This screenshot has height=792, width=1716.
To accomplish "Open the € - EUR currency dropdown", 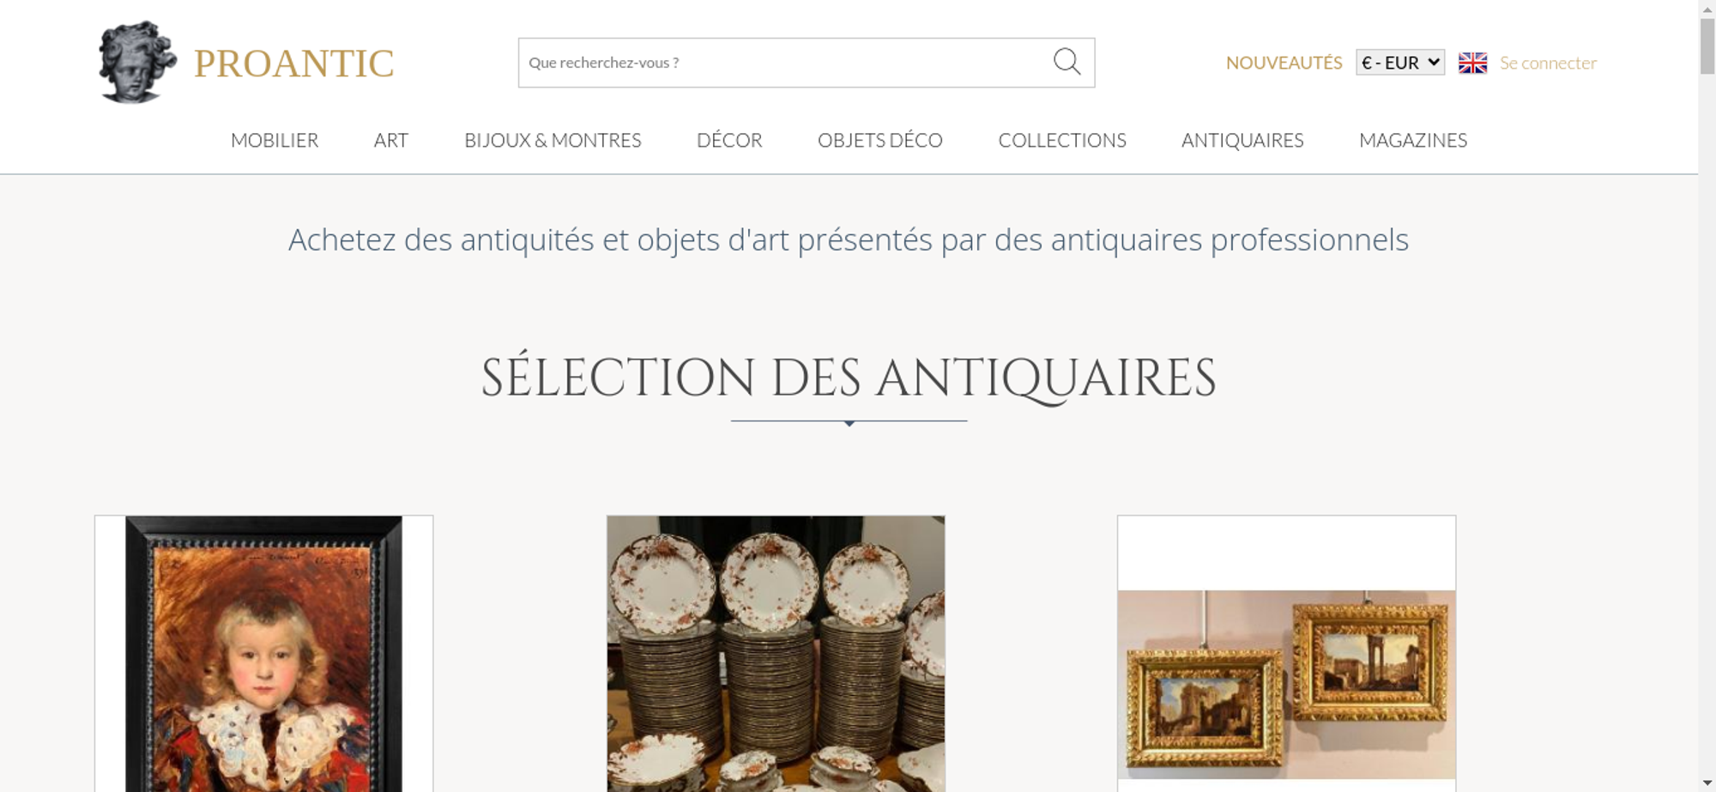I will [x=1400, y=63].
